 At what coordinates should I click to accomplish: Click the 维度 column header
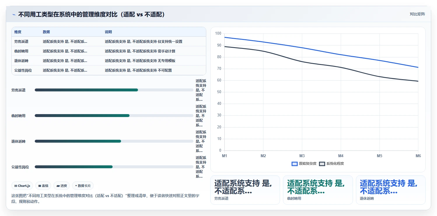coord(18,32)
